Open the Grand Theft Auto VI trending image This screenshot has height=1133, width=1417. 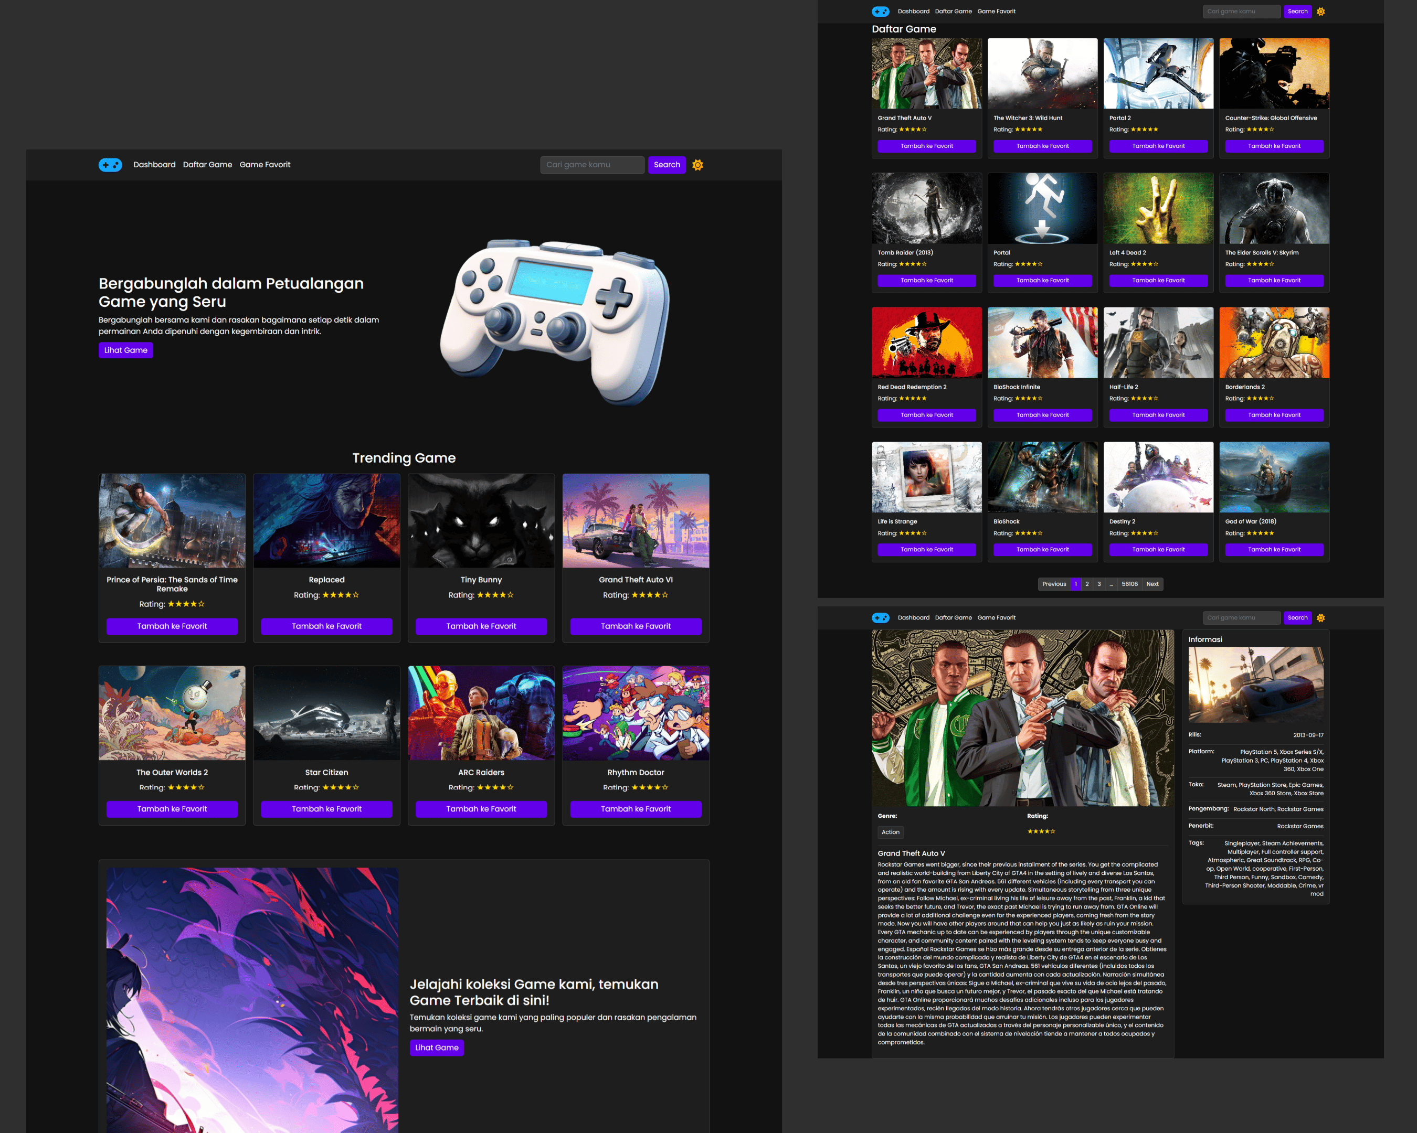tap(636, 521)
